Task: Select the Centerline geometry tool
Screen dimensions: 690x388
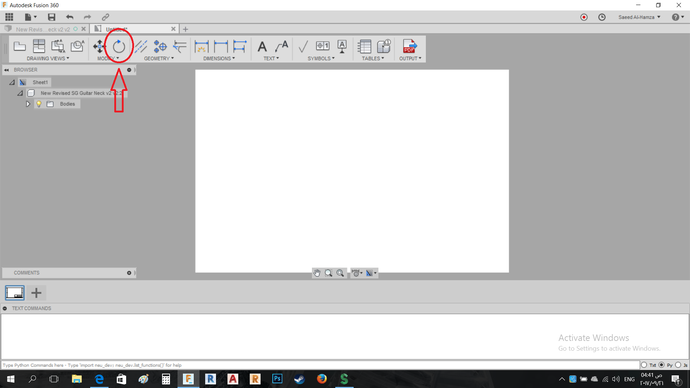Action: [x=141, y=46]
